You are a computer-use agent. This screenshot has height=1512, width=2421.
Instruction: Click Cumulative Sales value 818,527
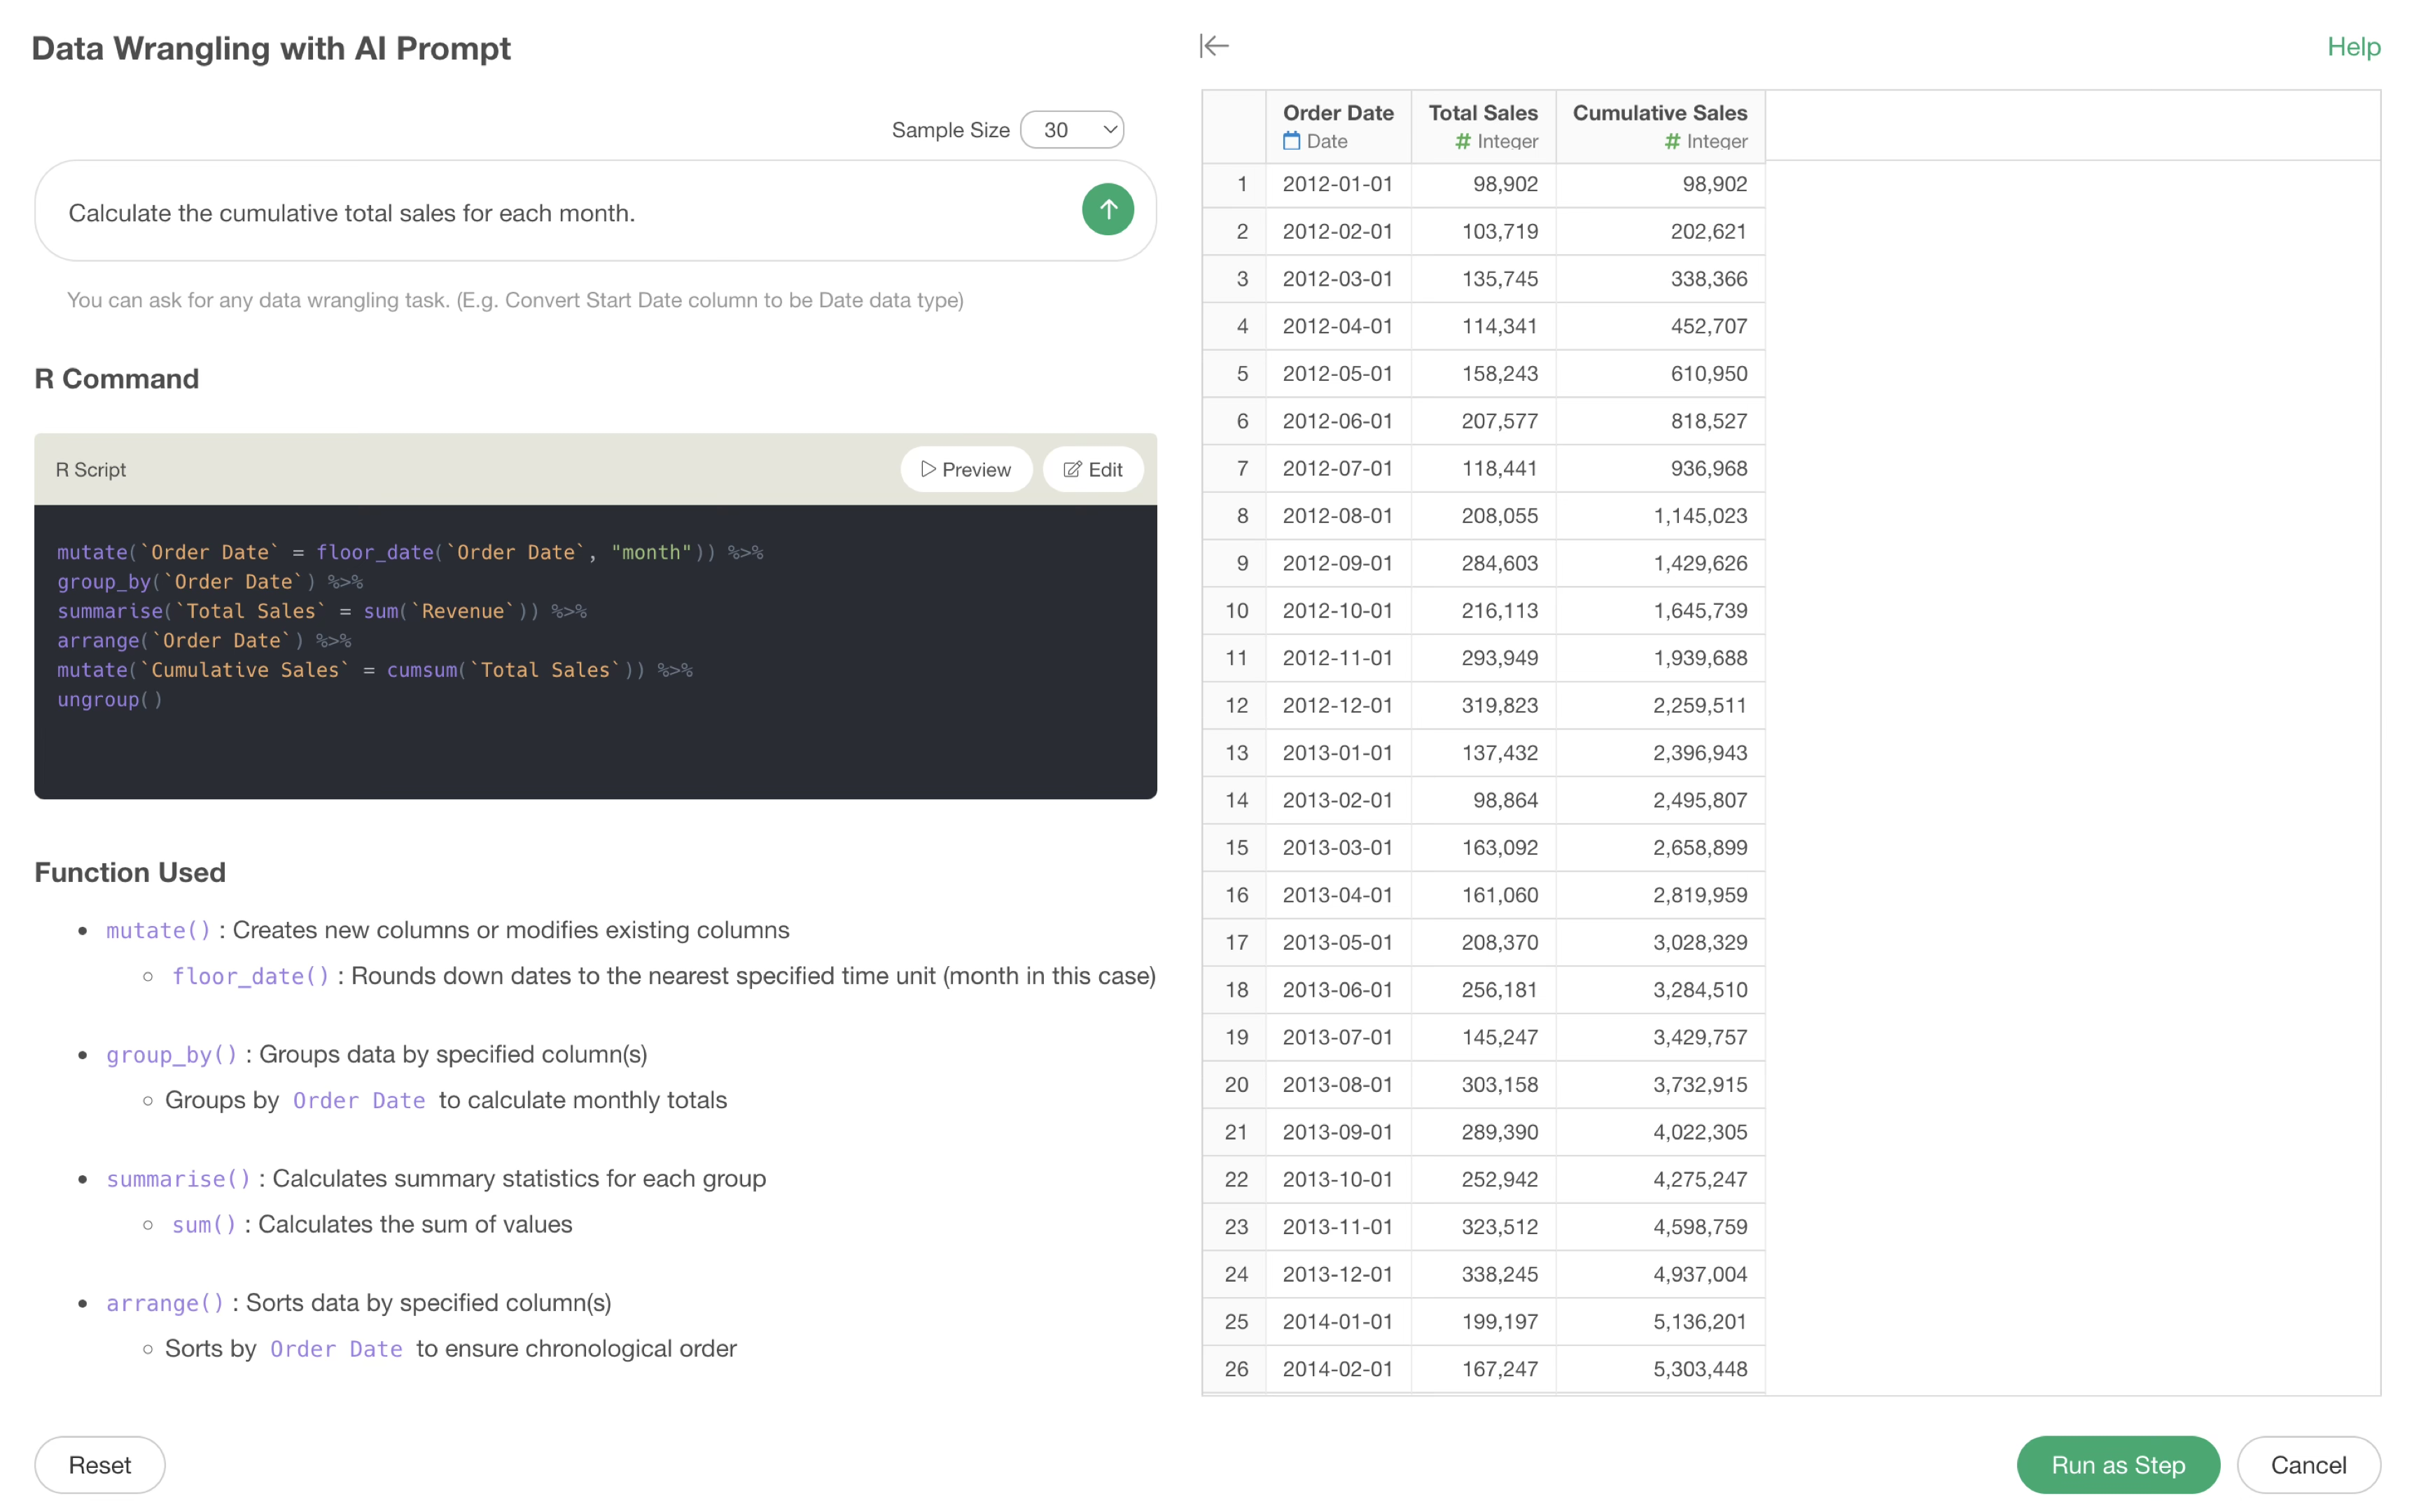tap(1659, 421)
